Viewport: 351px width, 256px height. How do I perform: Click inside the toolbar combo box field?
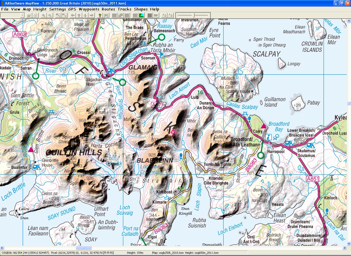pos(11,15)
